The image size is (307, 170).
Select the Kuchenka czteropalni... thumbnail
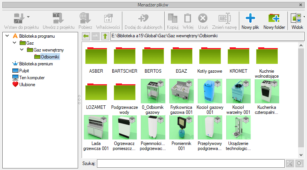(x=267, y=91)
